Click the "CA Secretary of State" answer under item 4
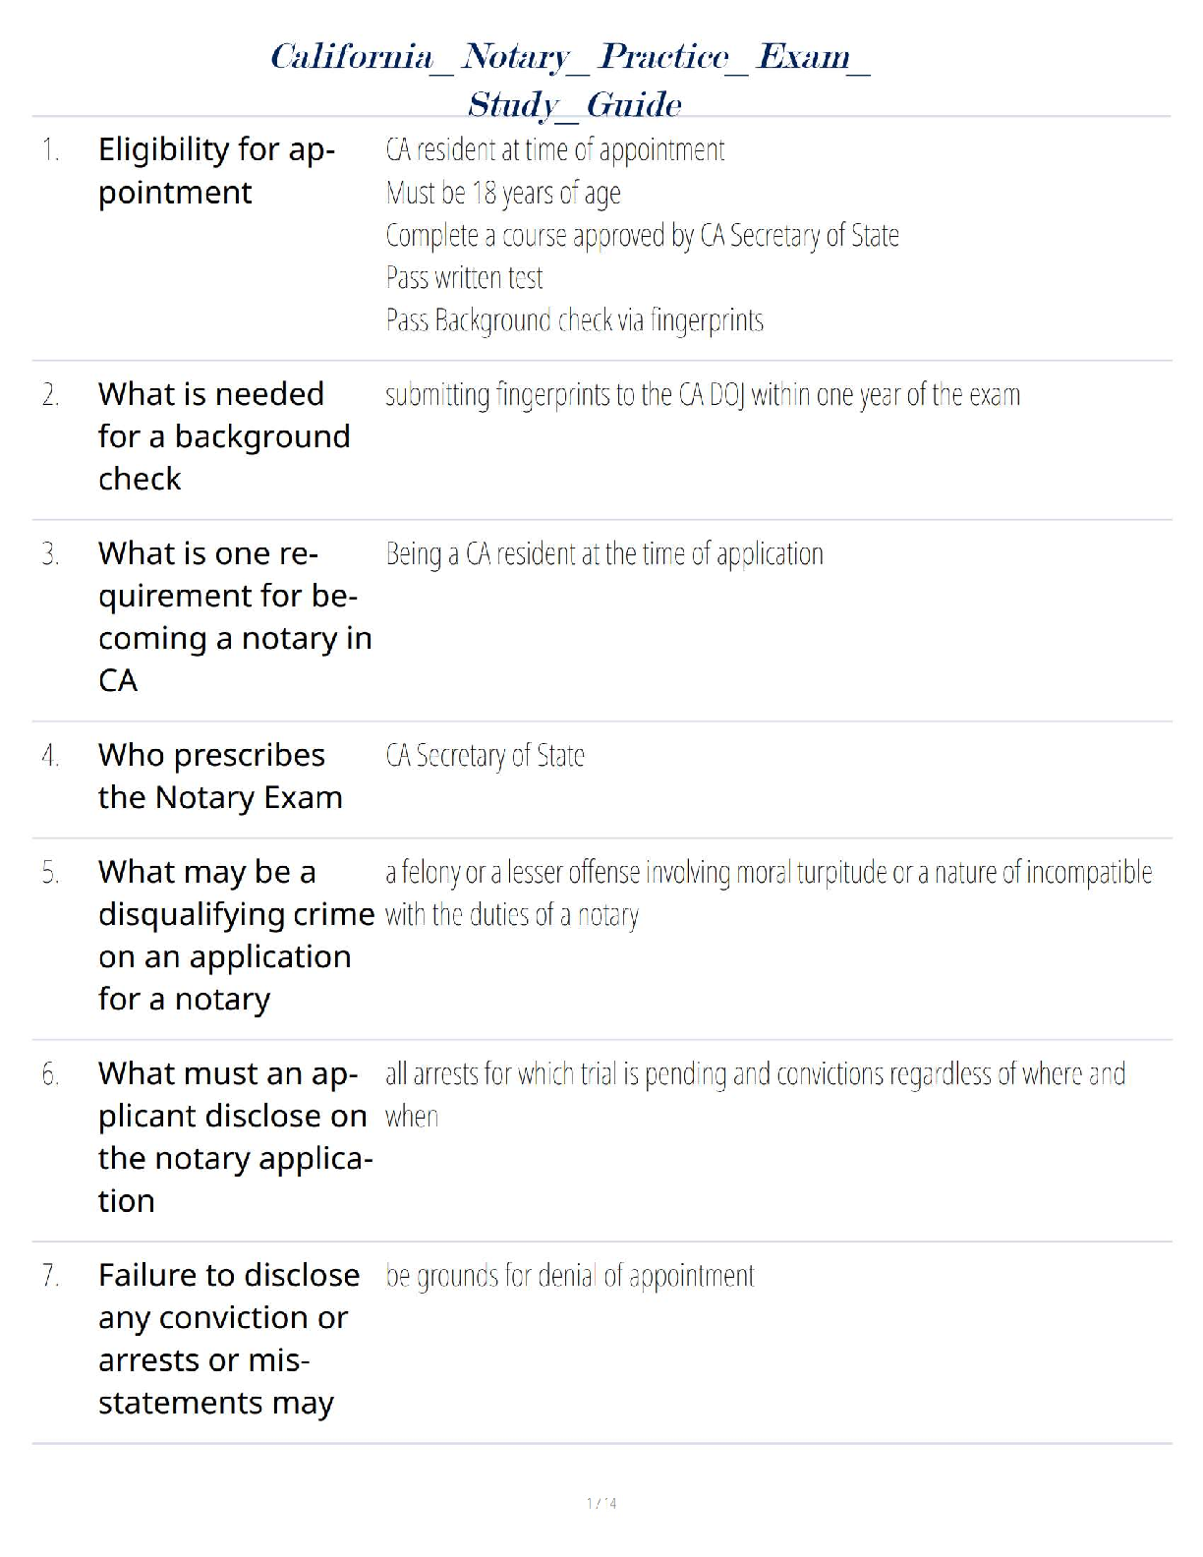Image resolution: width=1203 pixels, height=1557 pixels. [x=485, y=756]
